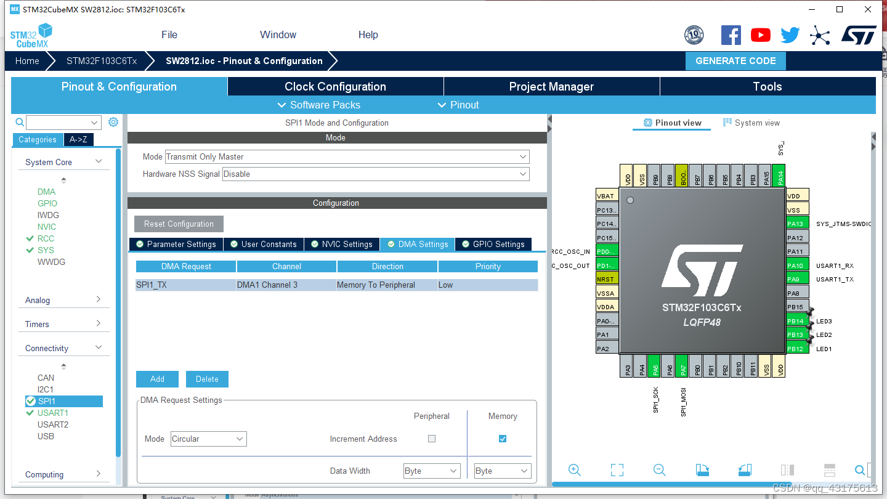Open the Pinout dropdown menu
The height and width of the screenshot is (499, 887).
click(458, 105)
